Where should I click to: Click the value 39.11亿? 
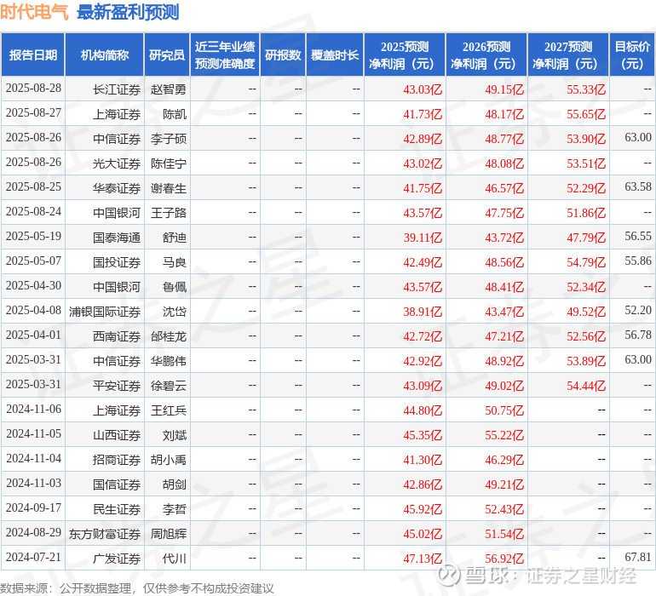[423, 238]
